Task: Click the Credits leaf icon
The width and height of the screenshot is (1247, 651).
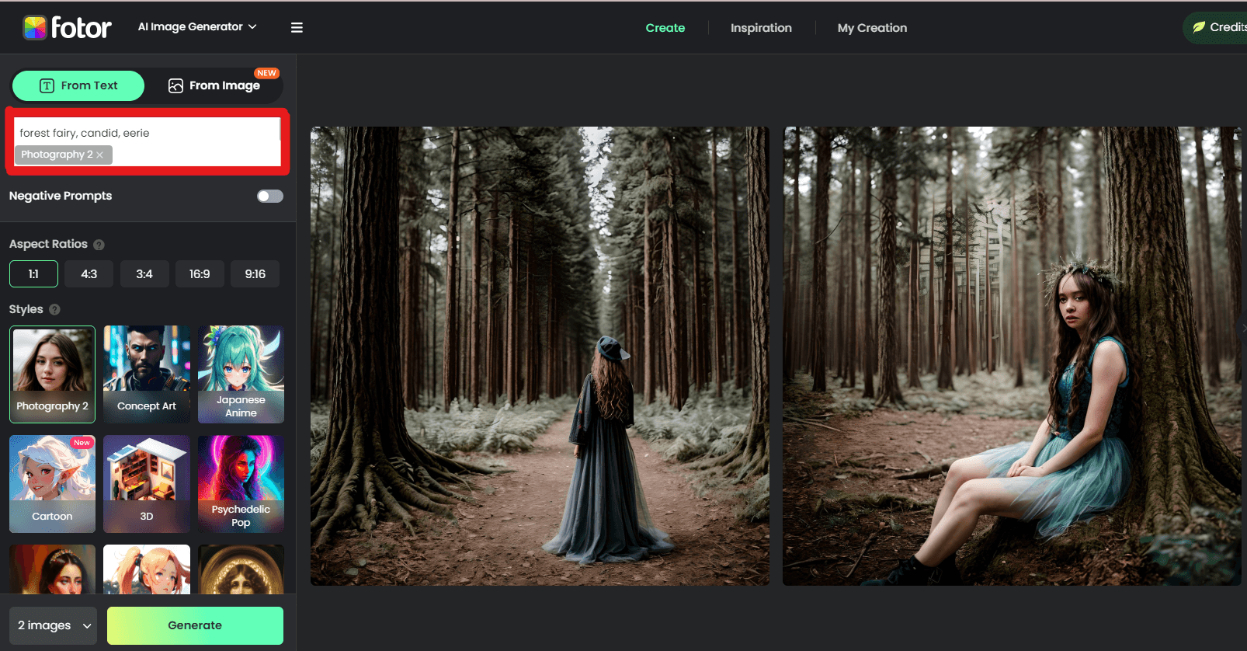Action: (x=1199, y=27)
